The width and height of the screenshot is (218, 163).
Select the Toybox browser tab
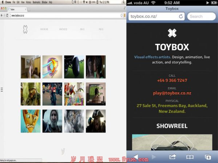[17, 9]
